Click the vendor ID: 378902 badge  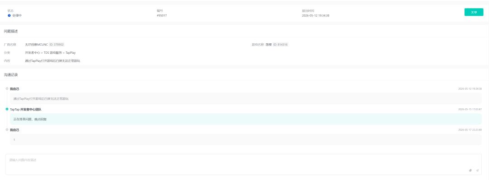pos(57,45)
